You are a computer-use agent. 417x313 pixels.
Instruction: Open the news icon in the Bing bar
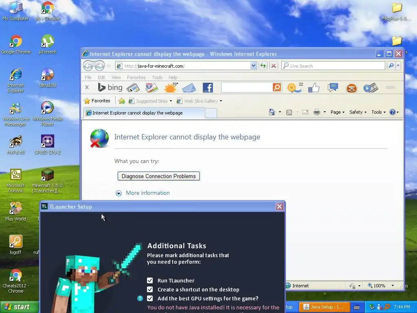point(133,88)
